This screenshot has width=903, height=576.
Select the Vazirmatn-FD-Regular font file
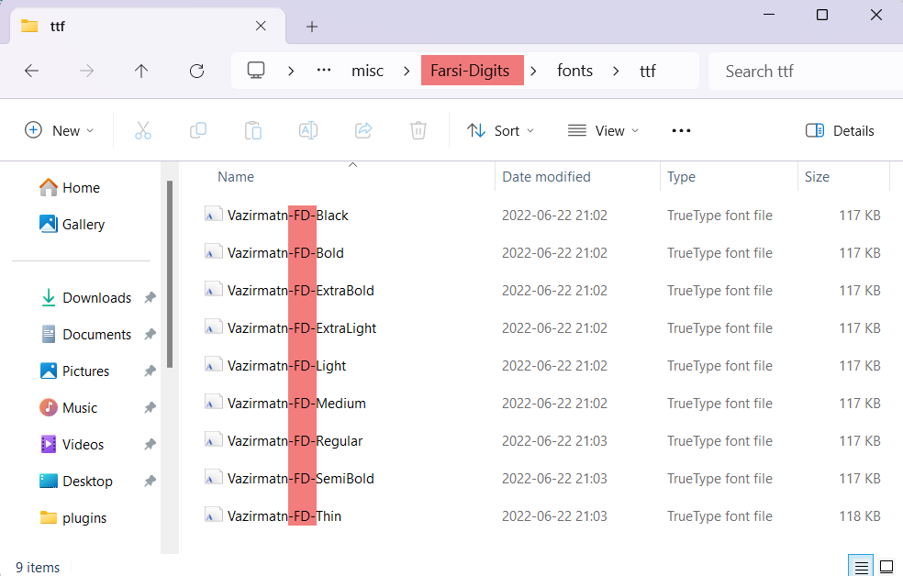coord(295,441)
